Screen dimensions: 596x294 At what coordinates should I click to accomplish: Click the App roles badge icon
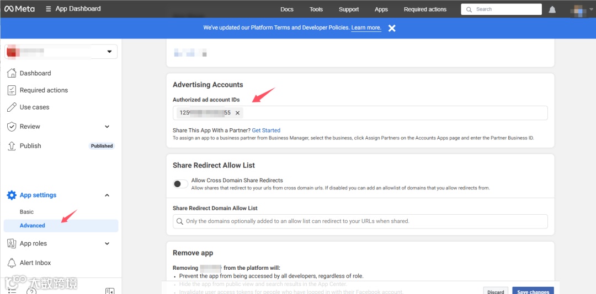(12, 243)
